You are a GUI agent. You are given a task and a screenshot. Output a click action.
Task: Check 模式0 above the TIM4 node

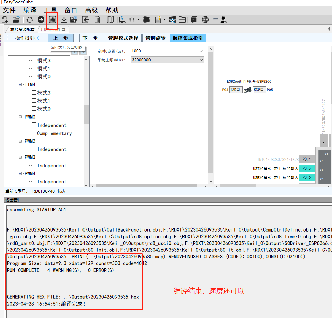pos(34,76)
